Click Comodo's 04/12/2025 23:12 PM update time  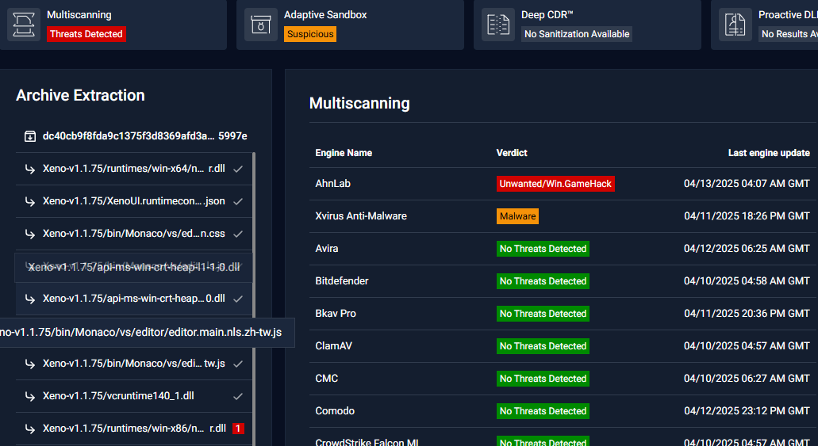click(747, 410)
